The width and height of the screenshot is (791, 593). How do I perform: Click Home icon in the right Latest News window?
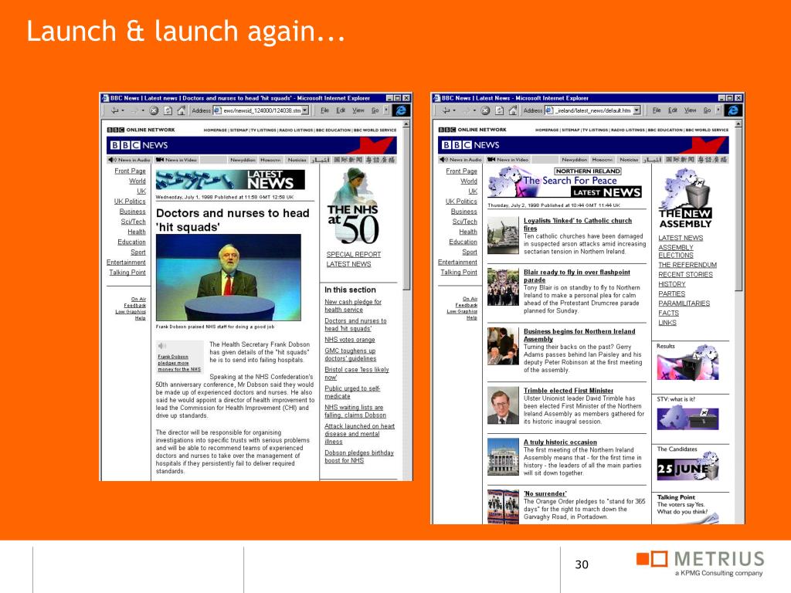click(x=513, y=110)
